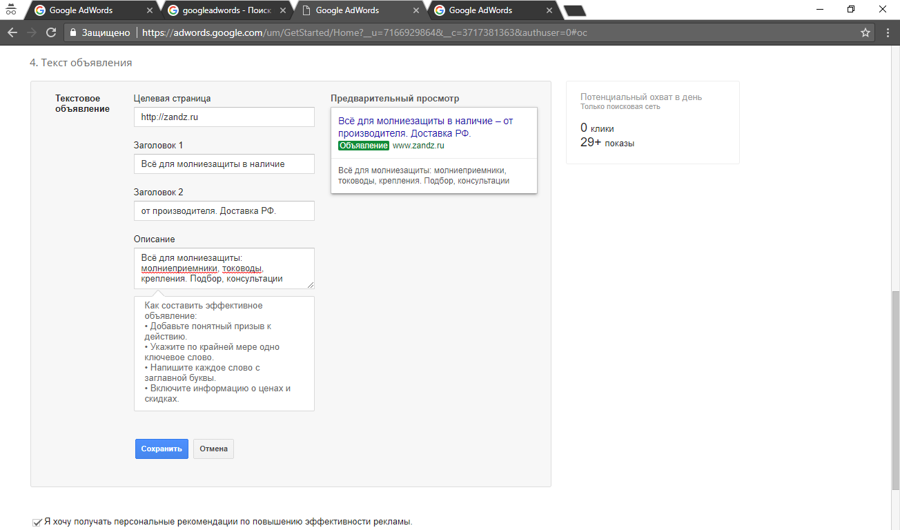Viewport: 900px width, 530px height.
Task: Click the Сохранить button
Action: tap(162, 449)
